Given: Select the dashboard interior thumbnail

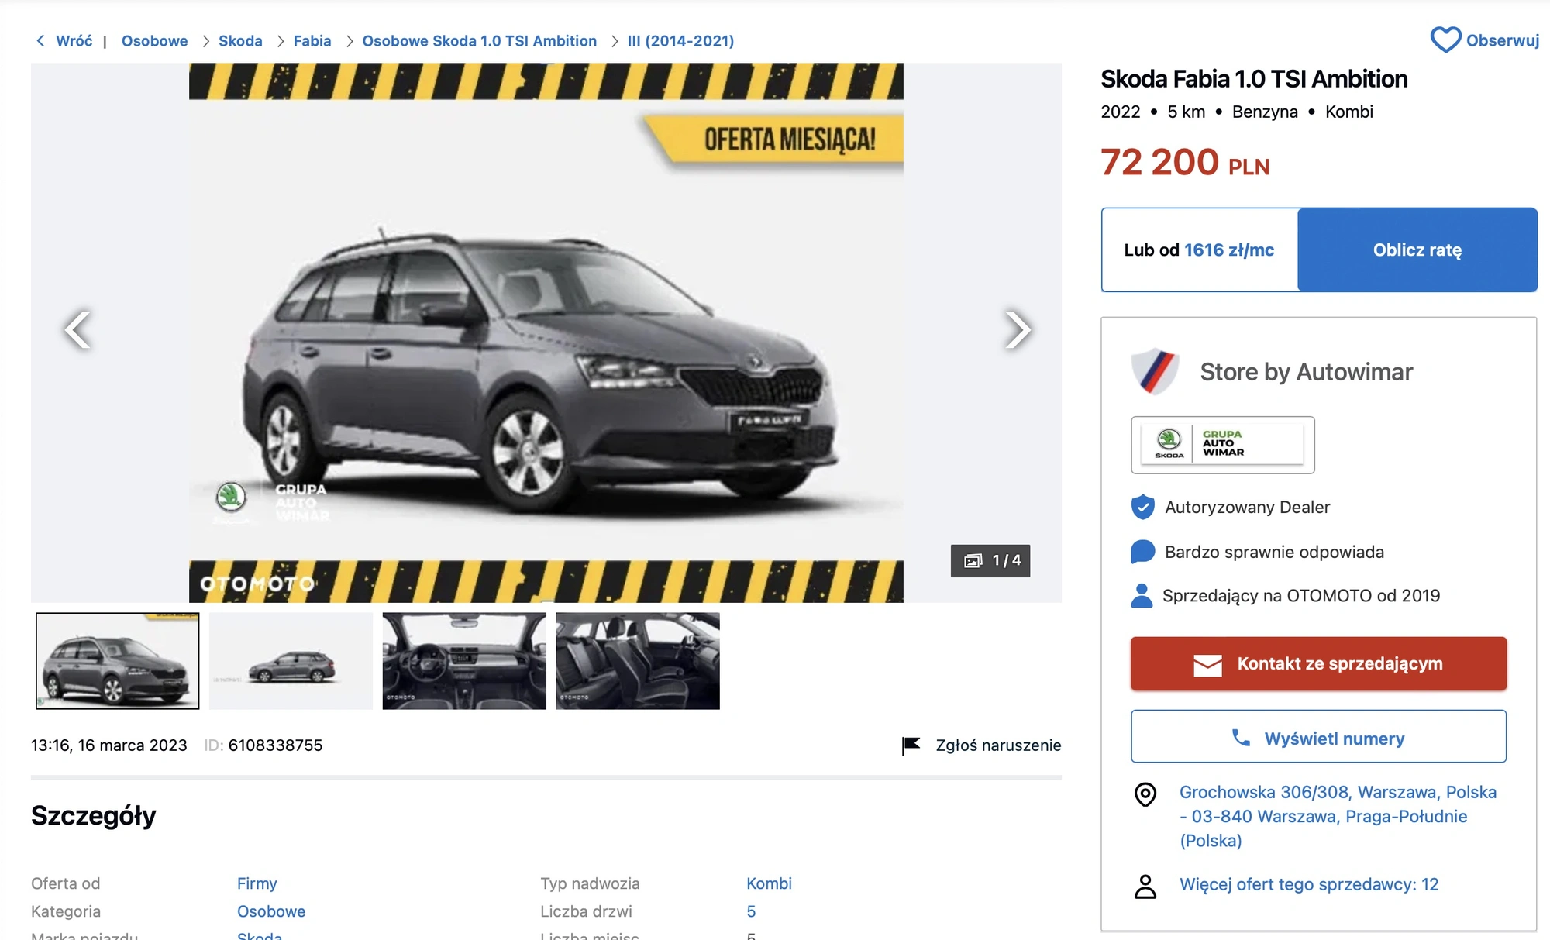Looking at the screenshot, I should click(x=464, y=661).
